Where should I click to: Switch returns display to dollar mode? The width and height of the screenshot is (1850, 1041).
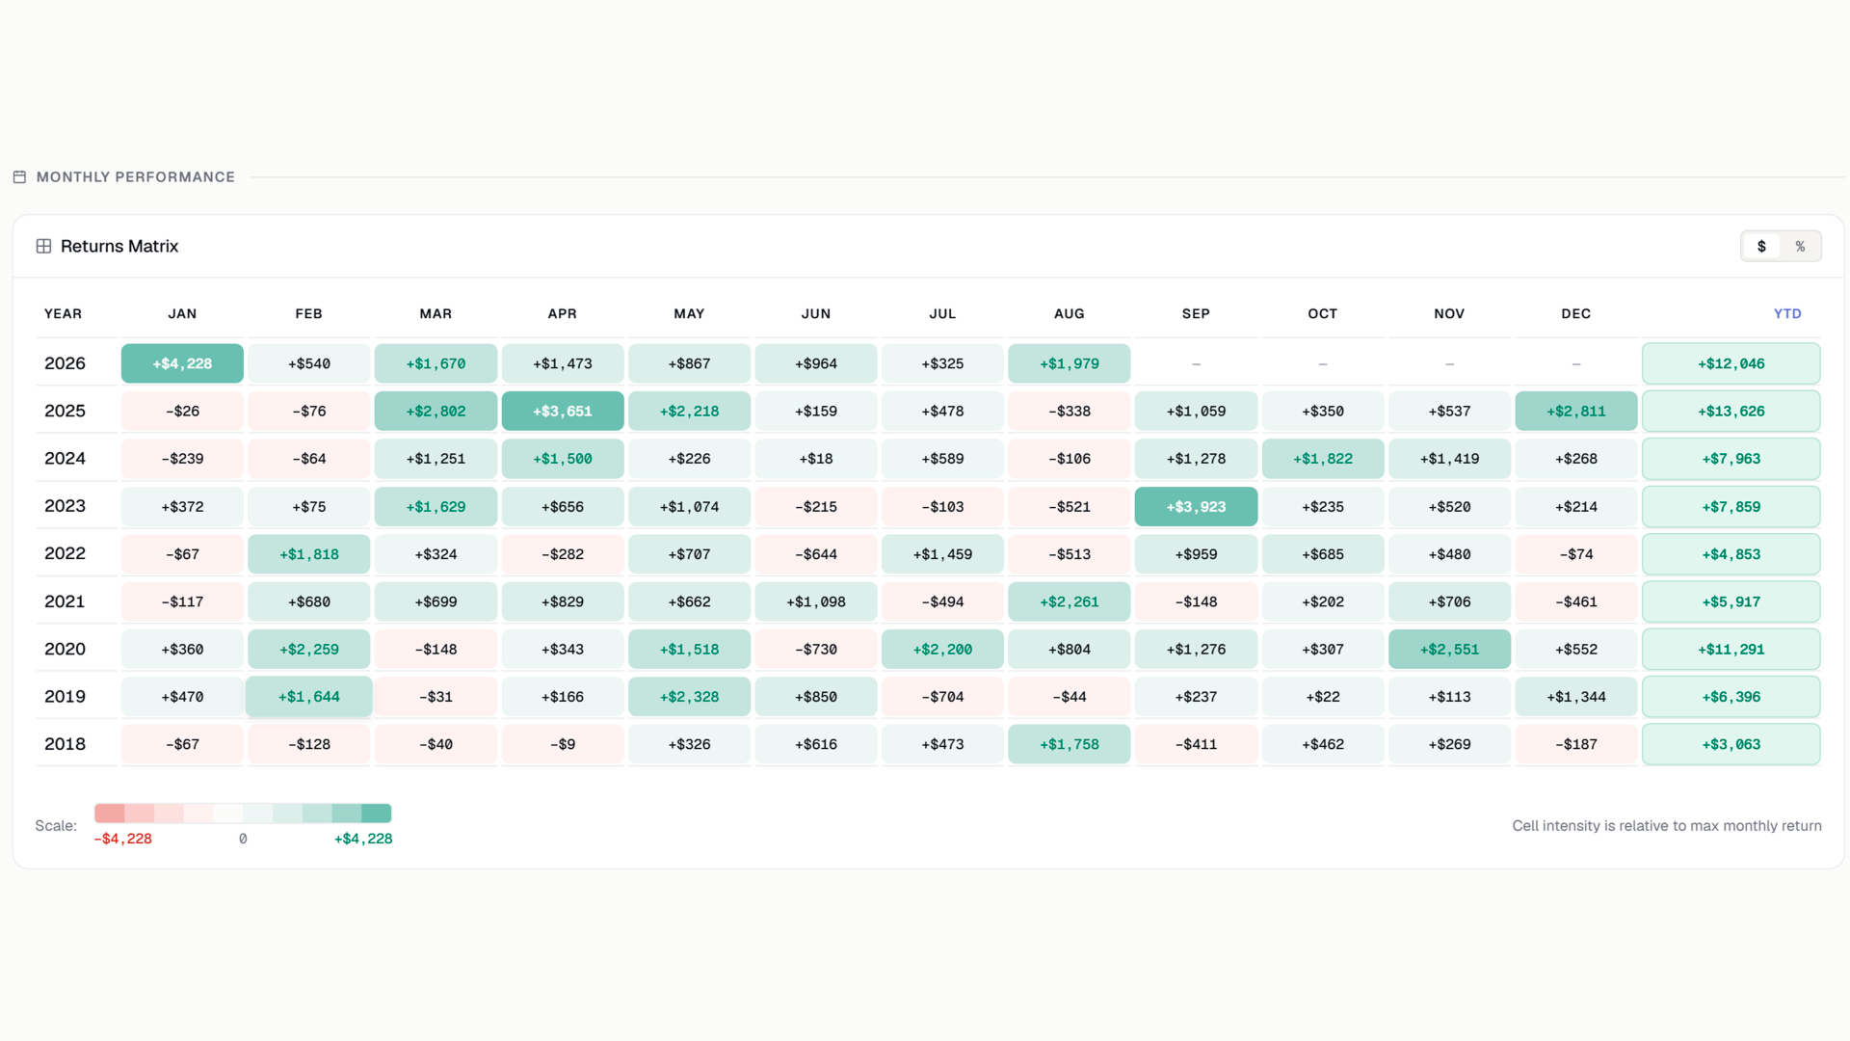[1761, 247]
